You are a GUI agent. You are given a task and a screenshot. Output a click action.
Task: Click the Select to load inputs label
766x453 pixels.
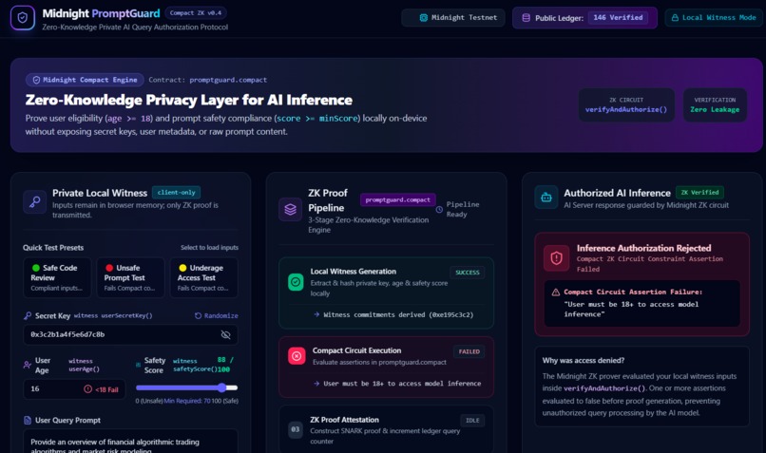pos(210,248)
